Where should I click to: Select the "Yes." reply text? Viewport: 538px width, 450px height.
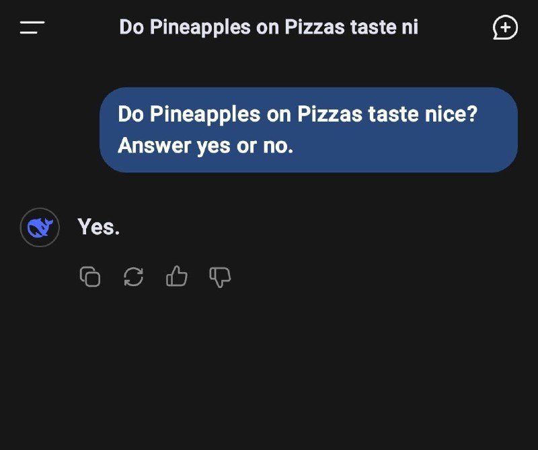pyautogui.click(x=99, y=227)
